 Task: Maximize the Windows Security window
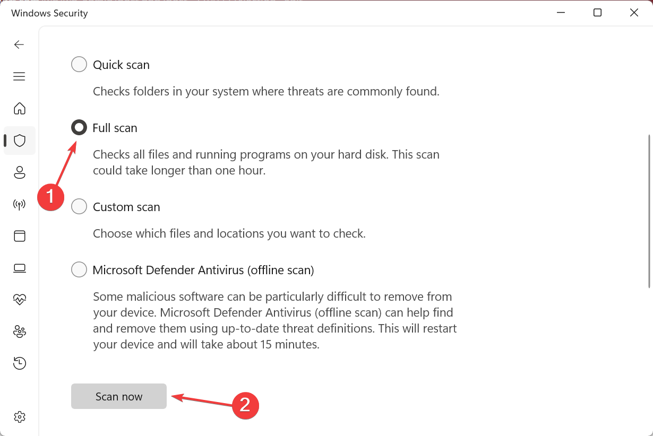(x=597, y=13)
